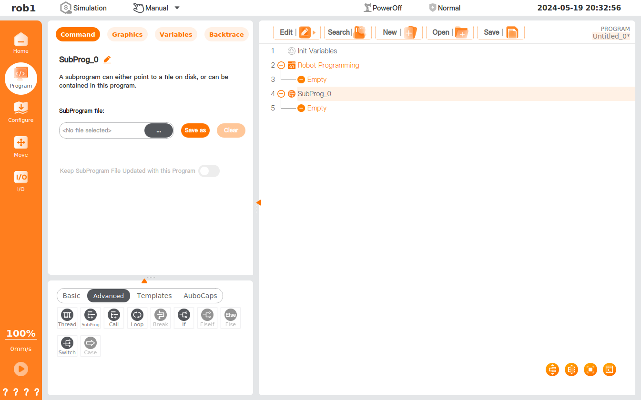Open the I/O panel

(x=20, y=181)
